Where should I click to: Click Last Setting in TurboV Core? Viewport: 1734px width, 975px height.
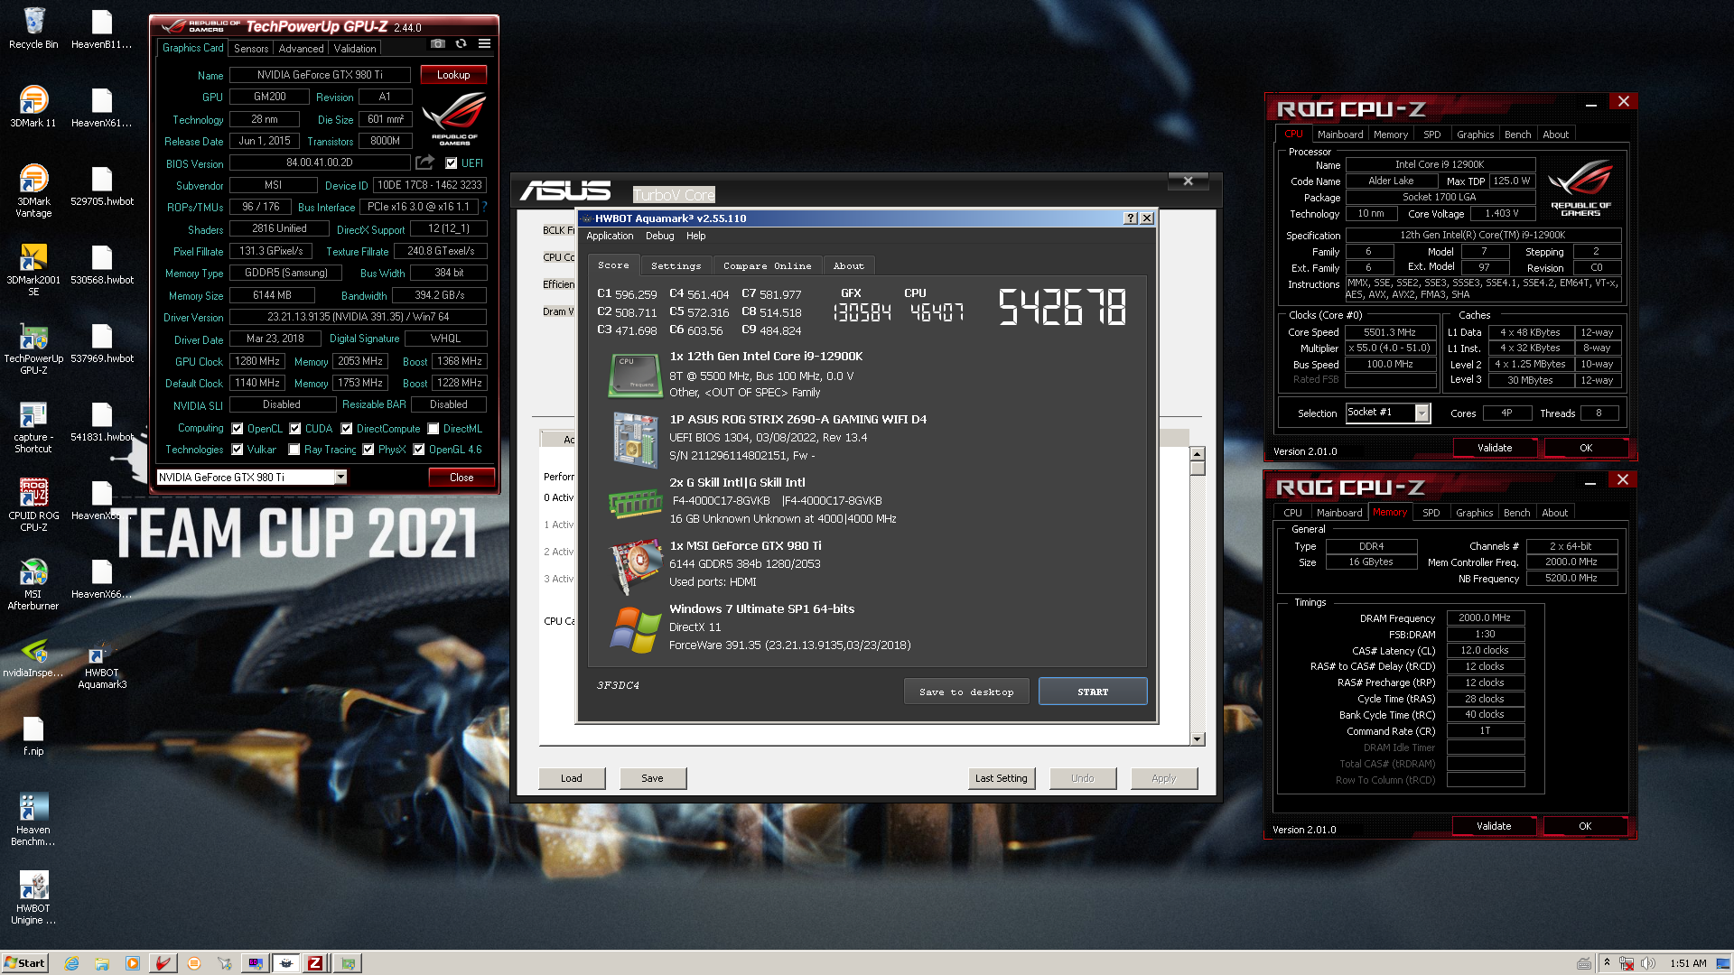click(x=1002, y=778)
